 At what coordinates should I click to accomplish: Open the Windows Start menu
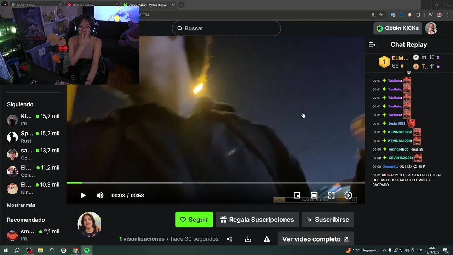(6, 250)
